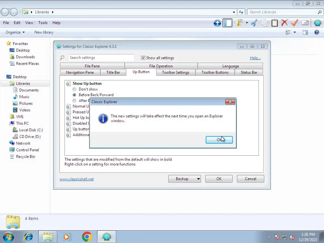
Task: Select CD Drive (D:) in the tree
Action: (x=30, y=137)
